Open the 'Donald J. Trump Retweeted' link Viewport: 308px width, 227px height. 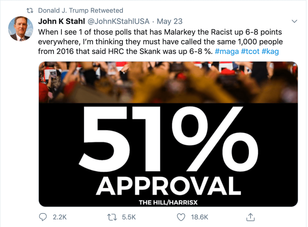(80, 10)
